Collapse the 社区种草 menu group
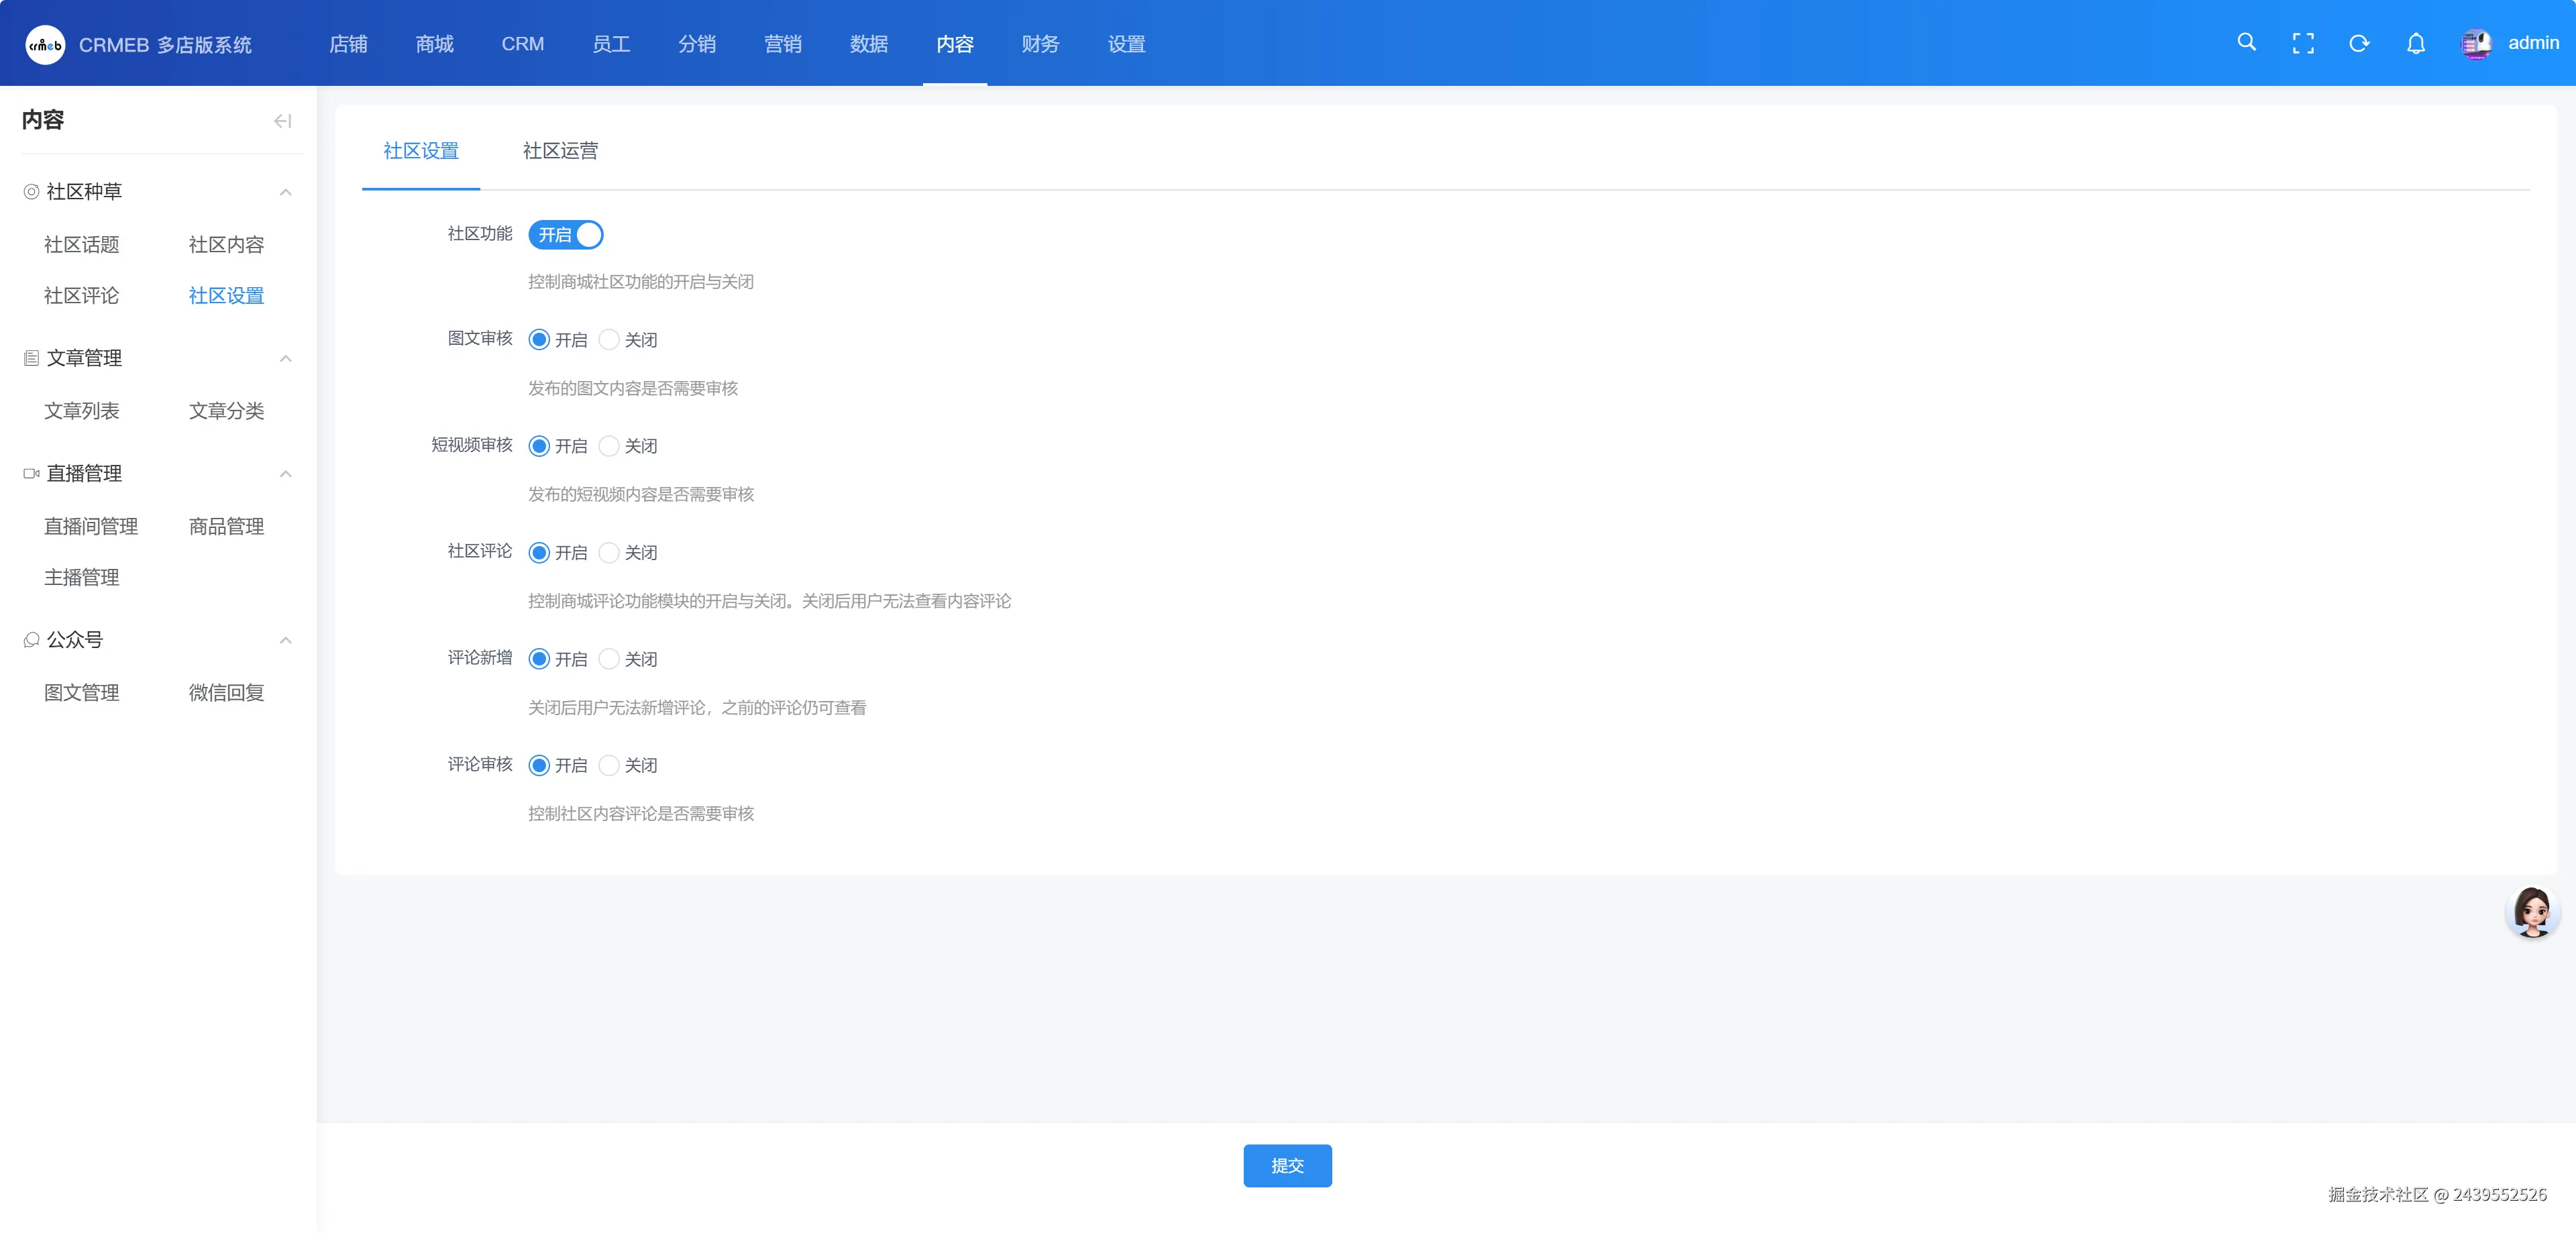The image size is (2576, 1233). click(x=285, y=192)
